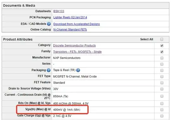Open N-Channel Standard FETs catalog link
This screenshot has width=171, height=120.
70,30
